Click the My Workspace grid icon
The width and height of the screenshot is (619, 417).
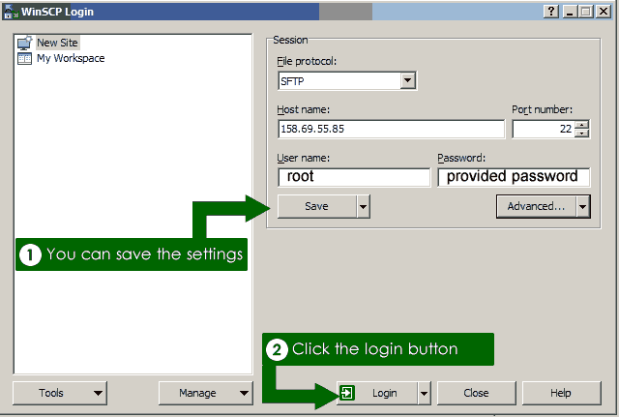[x=24, y=58]
